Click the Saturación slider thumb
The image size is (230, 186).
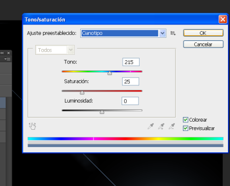pos(82,92)
